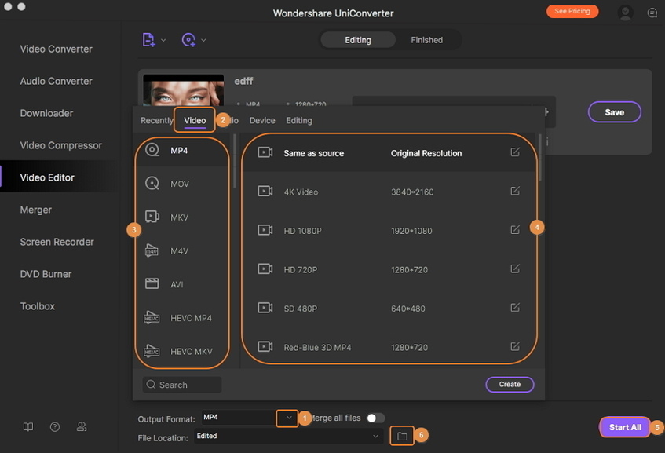Open the File Location folder icon

pos(402,436)
